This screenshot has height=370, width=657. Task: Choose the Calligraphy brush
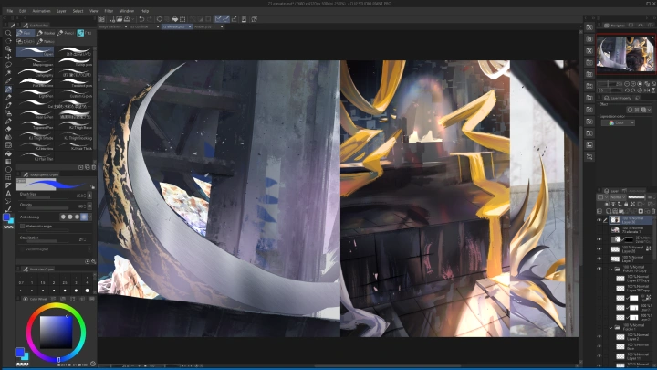tap(35, 72)
